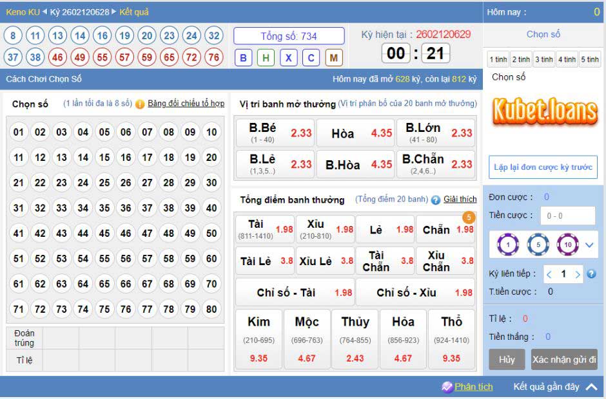Toggle the B filter button
606x399 pixels.
click(243, 58)
